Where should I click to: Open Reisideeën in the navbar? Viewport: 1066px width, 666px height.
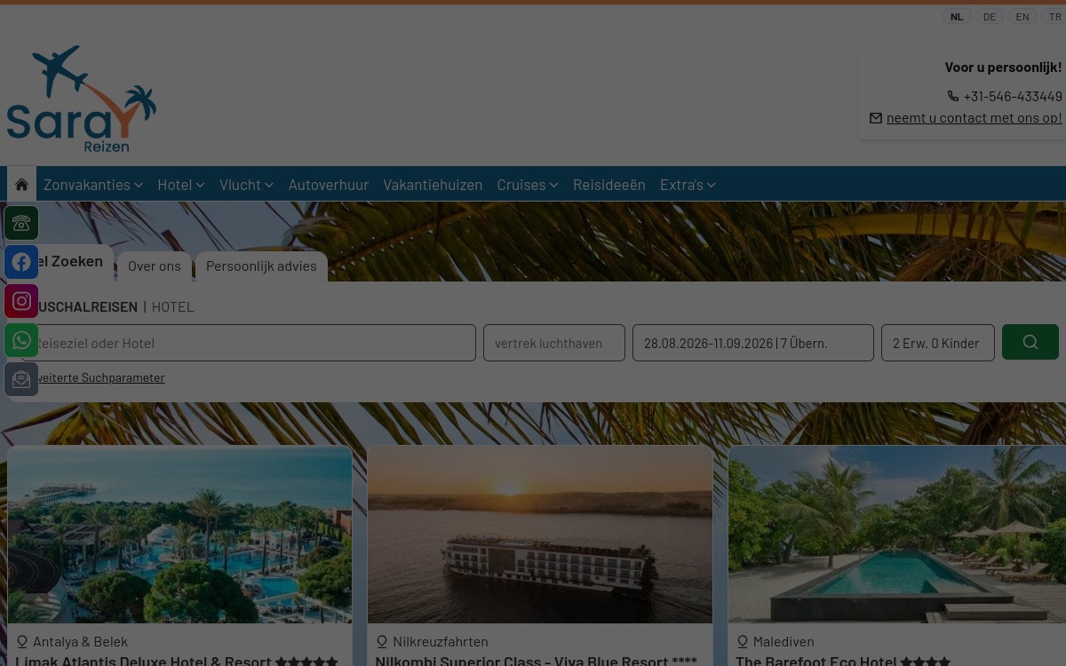[609, 184]
